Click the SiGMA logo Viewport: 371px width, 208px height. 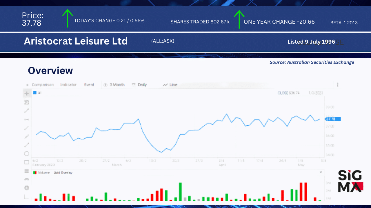351,181
